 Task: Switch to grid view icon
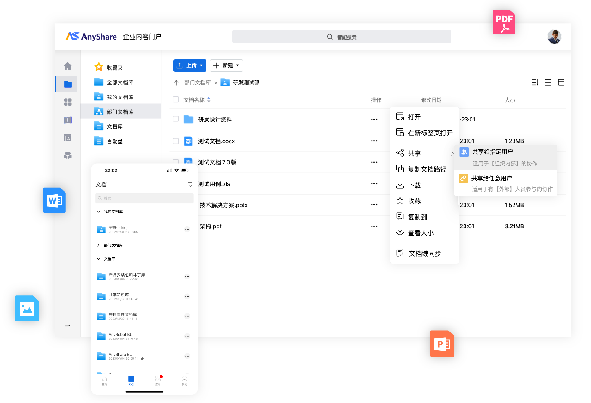pos(548,83)
